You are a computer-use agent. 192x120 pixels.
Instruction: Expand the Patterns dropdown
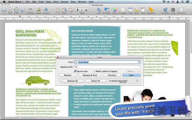pos(133,71)
